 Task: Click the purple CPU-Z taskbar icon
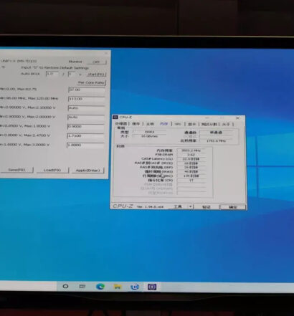click(x=152, y=287)
